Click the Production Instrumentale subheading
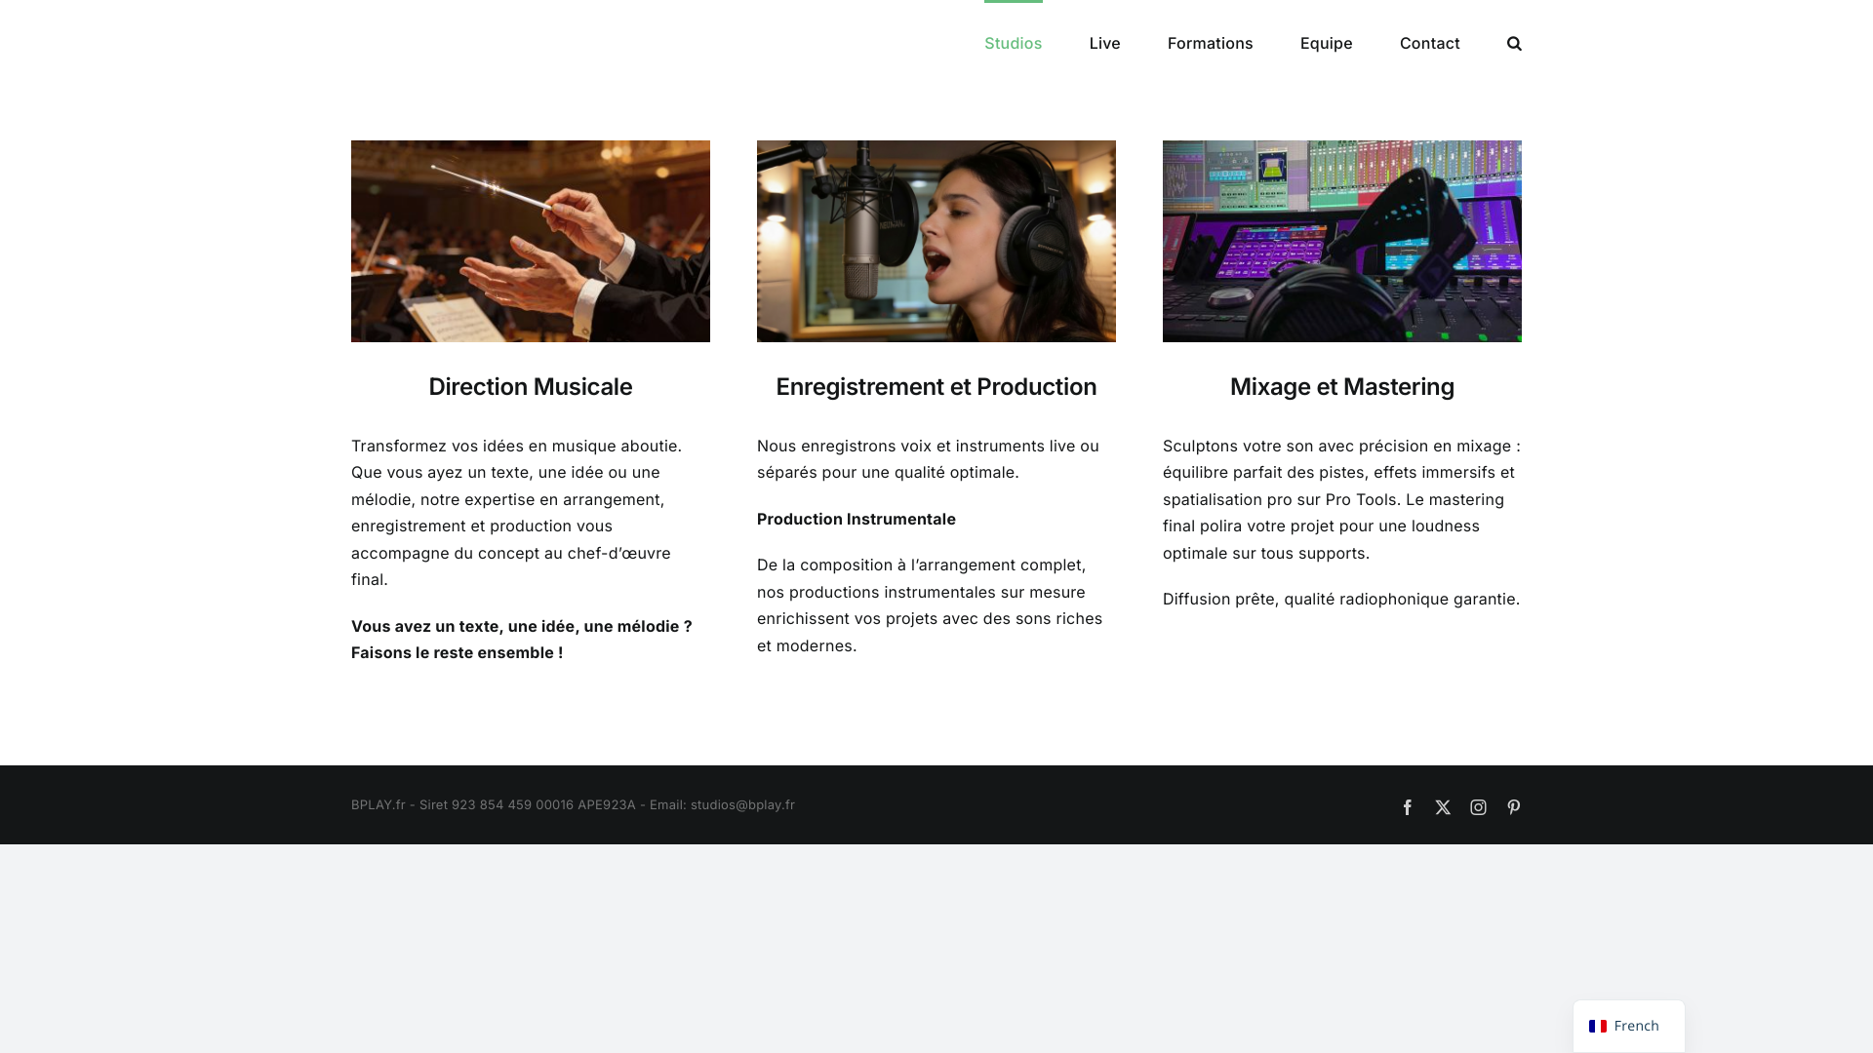This screenshot has height=1053, width=1873. pos(857,519)
